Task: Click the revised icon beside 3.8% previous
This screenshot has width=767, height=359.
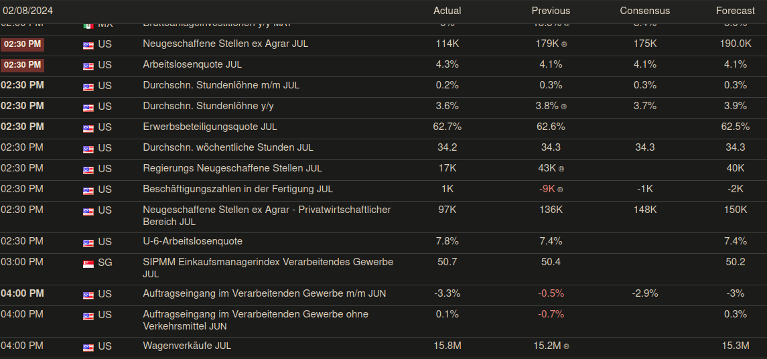Action: click(564, 106)
